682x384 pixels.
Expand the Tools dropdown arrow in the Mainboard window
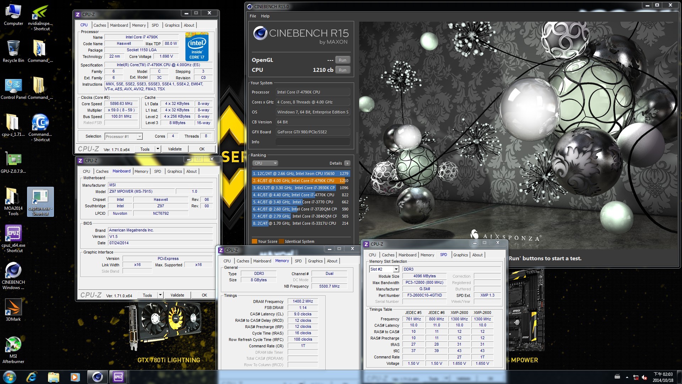[x=160, y=295]
